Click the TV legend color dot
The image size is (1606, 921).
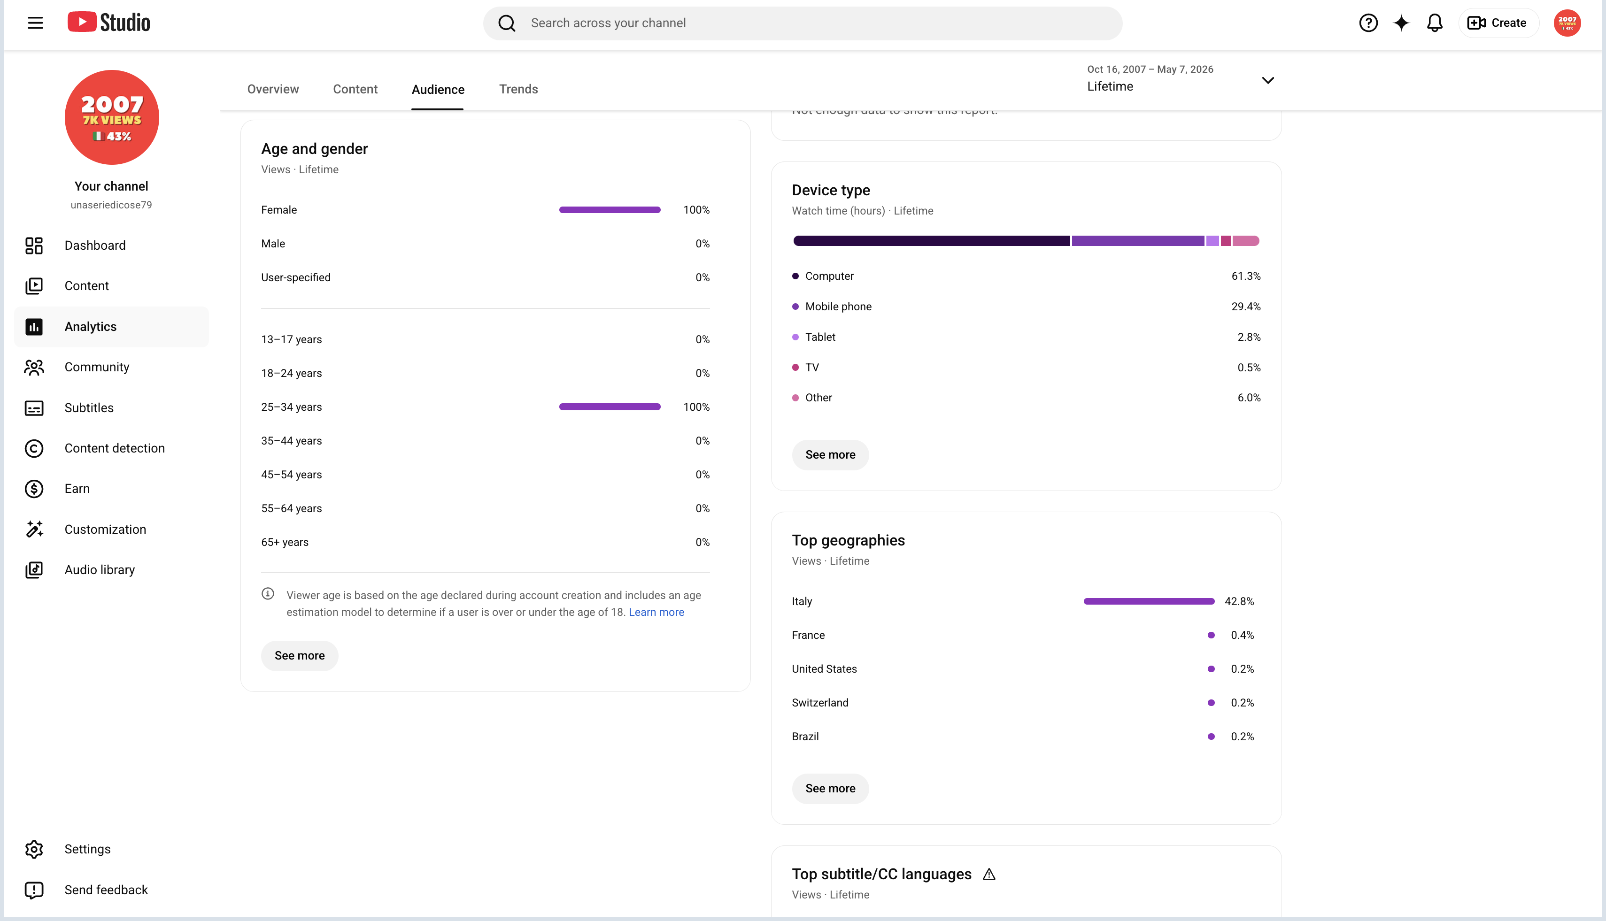coord(795,368)
